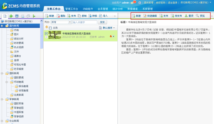Open the mail message icon beside admin
214x124 pixels.
click(132, 3)
